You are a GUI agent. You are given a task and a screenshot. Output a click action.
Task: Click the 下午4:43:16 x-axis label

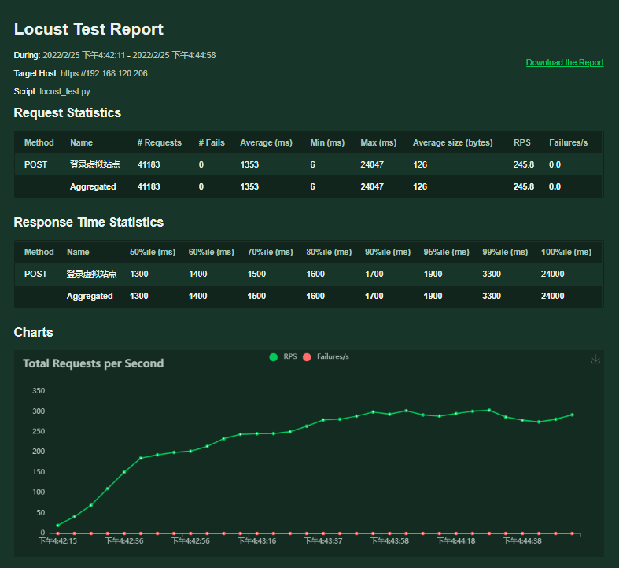point(256,541)
